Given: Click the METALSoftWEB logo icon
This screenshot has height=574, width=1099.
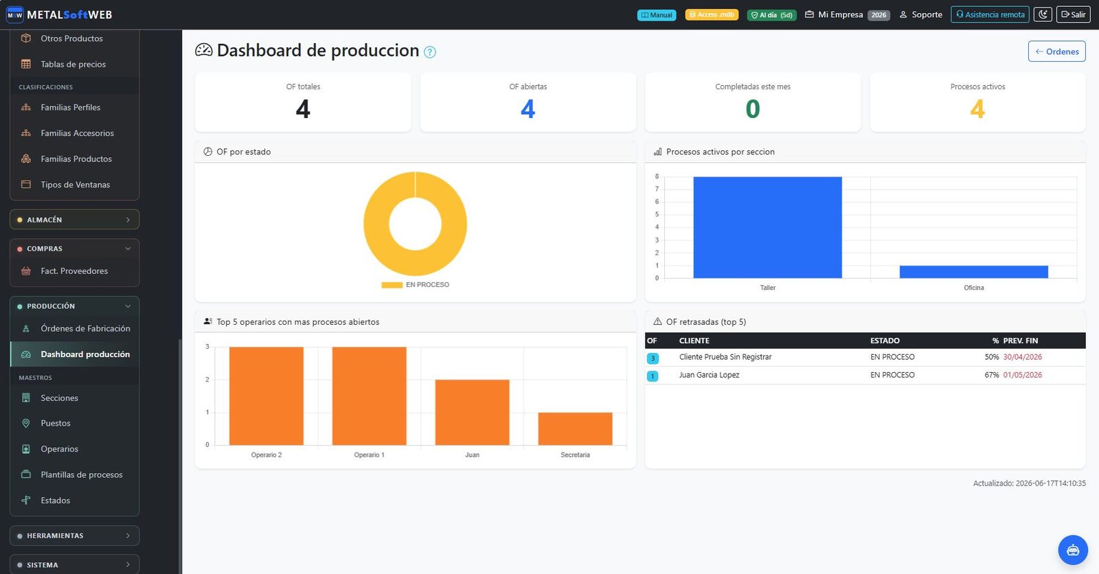Looking at the screenshot, I should click(14, 14).
